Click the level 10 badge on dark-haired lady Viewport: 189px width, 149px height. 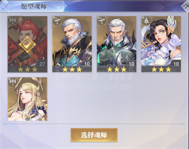coord(176,64)
